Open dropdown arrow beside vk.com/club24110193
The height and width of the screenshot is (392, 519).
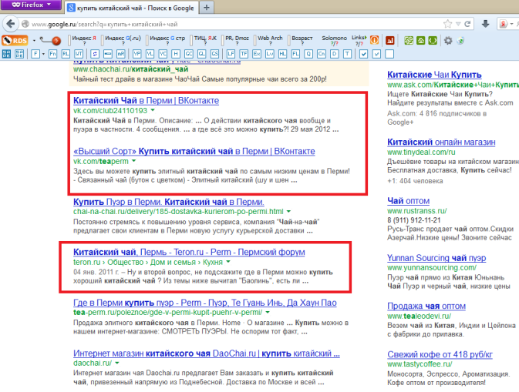[153, 110]
